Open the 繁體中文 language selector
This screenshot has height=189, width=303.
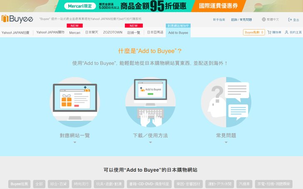coord(271,20)
